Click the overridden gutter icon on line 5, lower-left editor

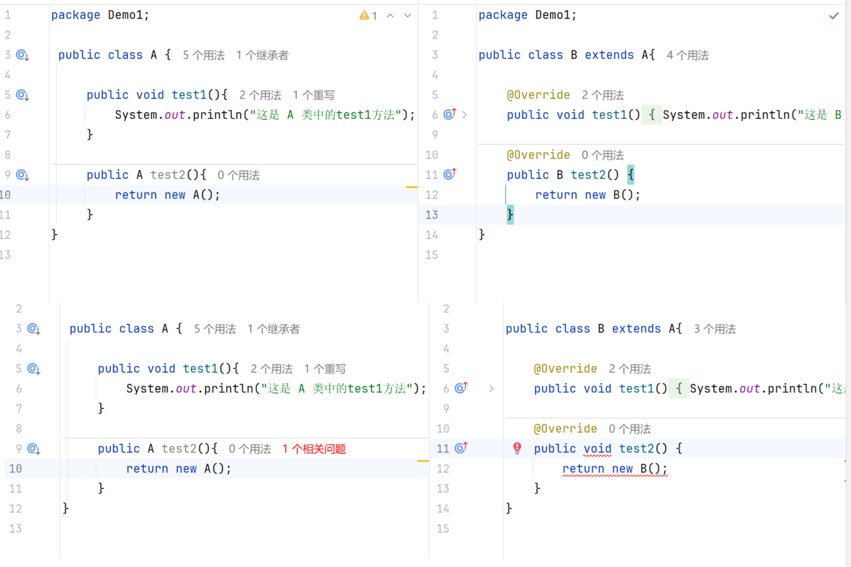pos(34,369)
